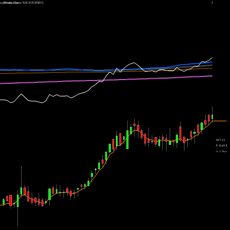The width and height of the screenshot is (230, 230).
Task: Click the volume label V: 0.45 X
Action: (221, 145)
